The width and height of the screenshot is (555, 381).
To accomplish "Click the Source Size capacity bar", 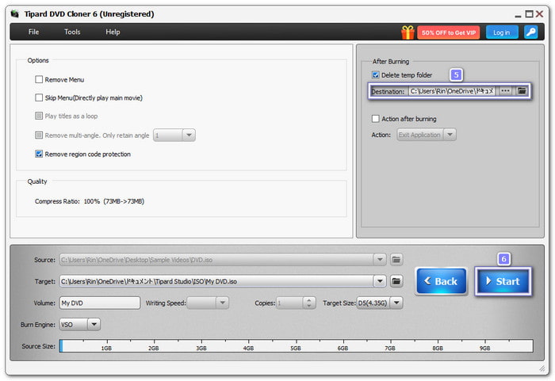I will click(x=297, y=345).
